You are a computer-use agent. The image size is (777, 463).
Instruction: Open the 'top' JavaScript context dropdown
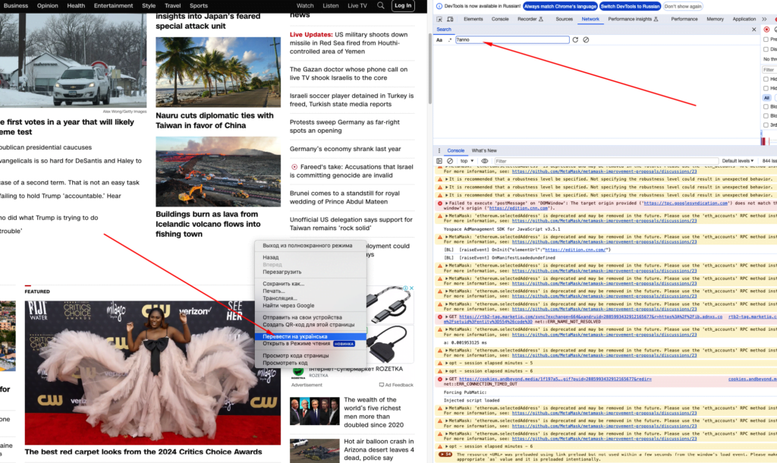[x=466, y=161]
